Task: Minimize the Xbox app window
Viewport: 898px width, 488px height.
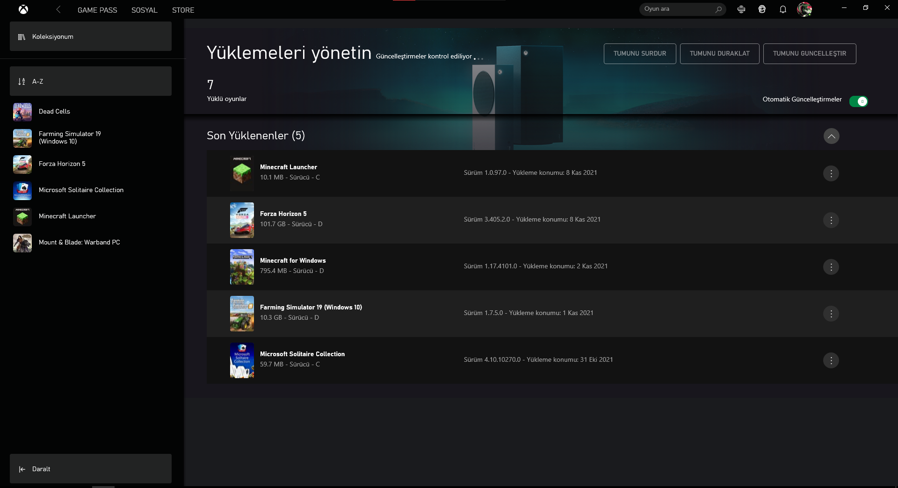Action: pos(844,8)
